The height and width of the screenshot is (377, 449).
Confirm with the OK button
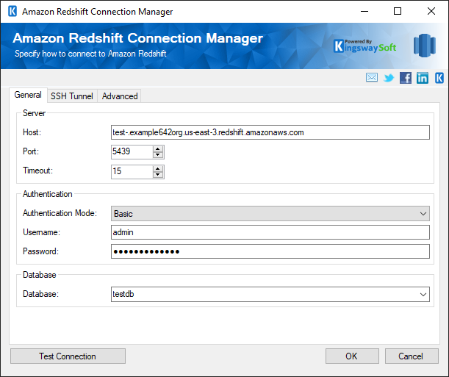click(352, 356)
